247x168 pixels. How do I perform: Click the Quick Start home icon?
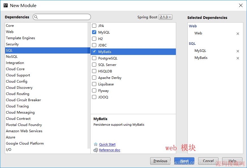pyautogui.click(x=96, y=144)
